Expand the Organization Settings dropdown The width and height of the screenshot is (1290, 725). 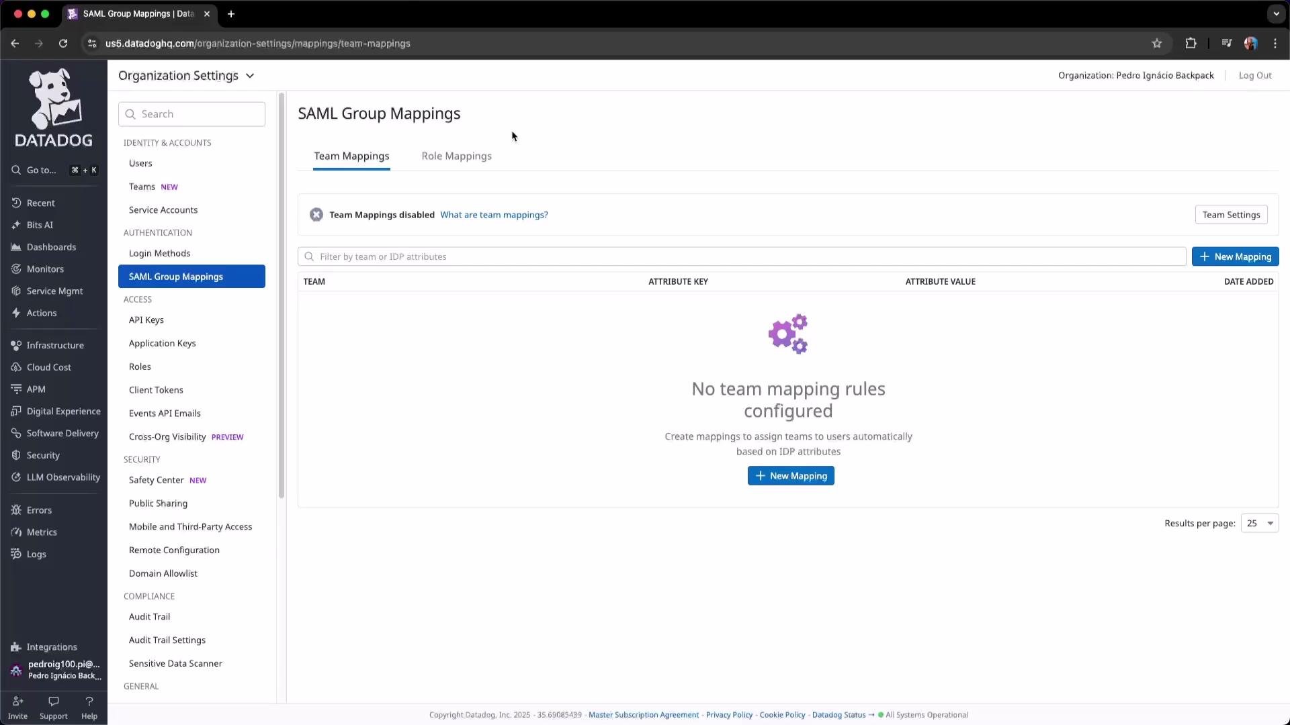coord(186,76)
